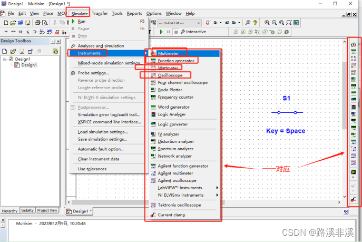Image resolution: width=362 pixels, height=242 pixels.
Task: Select Logic Analyzer from the submenu
Action: coord(184,114)
